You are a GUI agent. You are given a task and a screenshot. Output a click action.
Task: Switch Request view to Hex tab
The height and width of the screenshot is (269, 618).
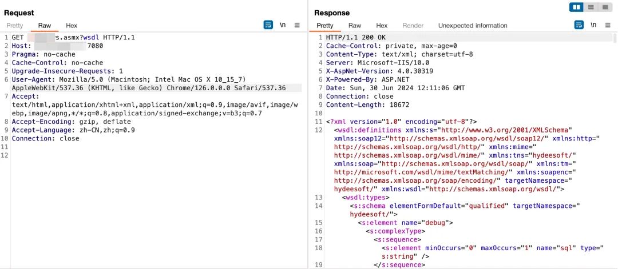pyautogui.click(x=72, y=26)
